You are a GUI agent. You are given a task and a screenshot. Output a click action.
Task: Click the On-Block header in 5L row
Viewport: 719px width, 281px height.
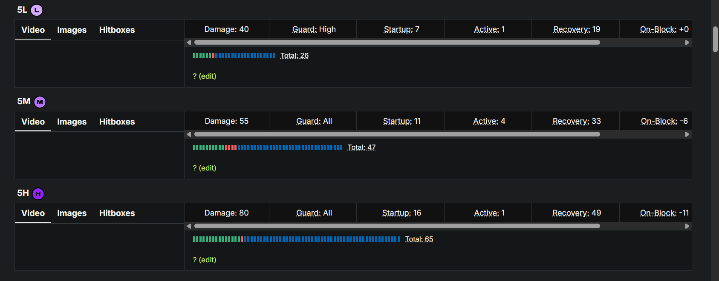[x=658, y=29]
